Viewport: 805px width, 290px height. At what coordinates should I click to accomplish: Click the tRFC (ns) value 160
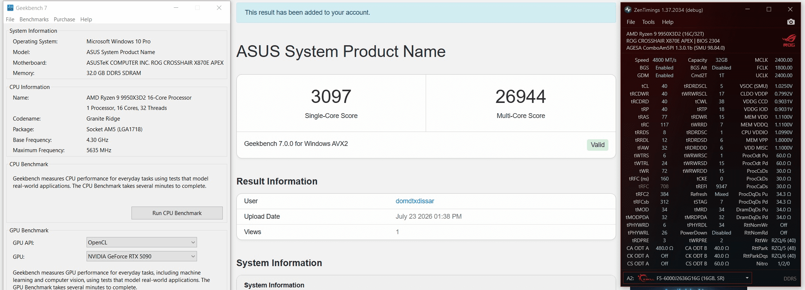click(664, 179)
